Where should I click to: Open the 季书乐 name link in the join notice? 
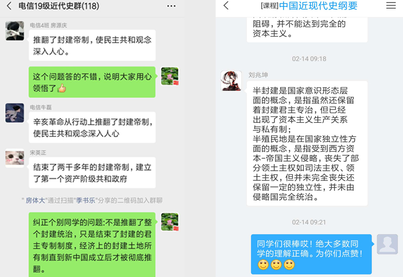(86, 200)
